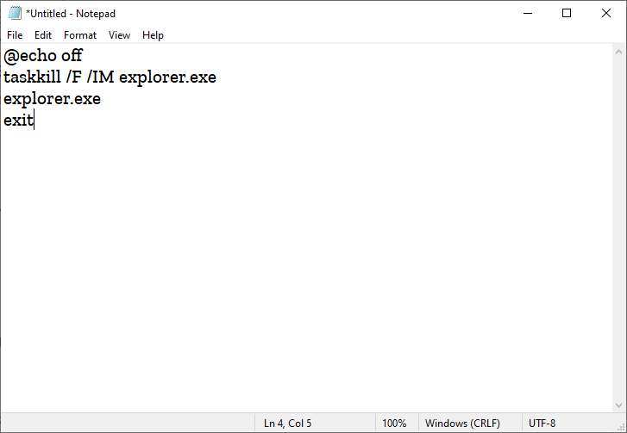Place cursor in the '@echo off' line
627x433 pixels.
tap(43, 57)
